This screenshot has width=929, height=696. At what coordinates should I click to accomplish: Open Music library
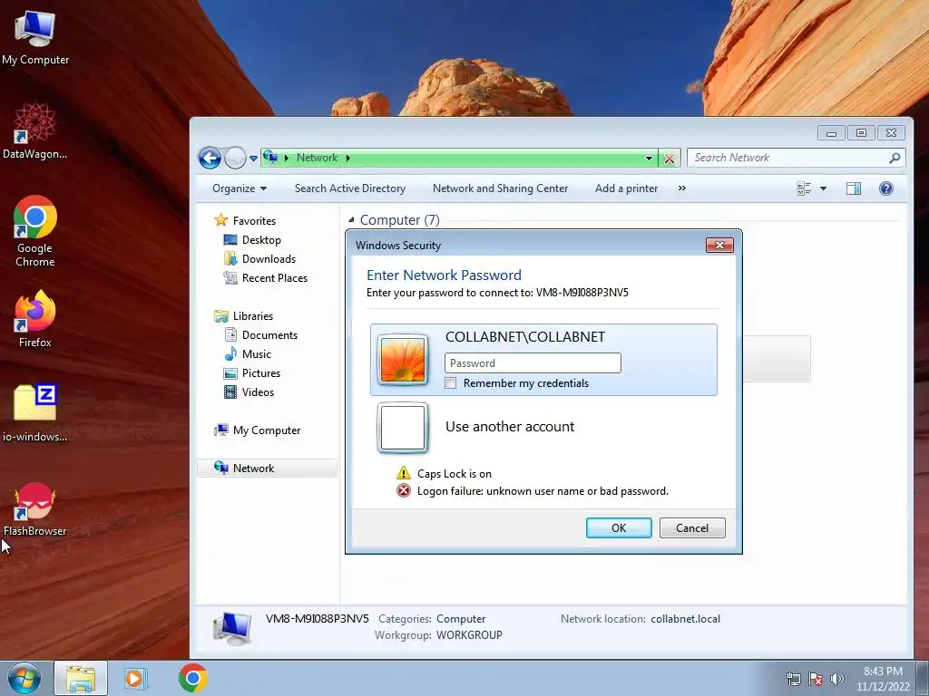click(x=256, y=354)
